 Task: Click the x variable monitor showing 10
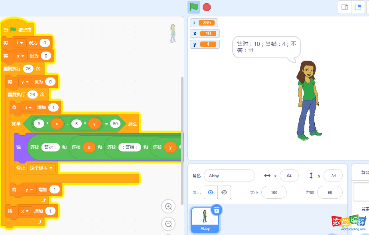(204, 34)
